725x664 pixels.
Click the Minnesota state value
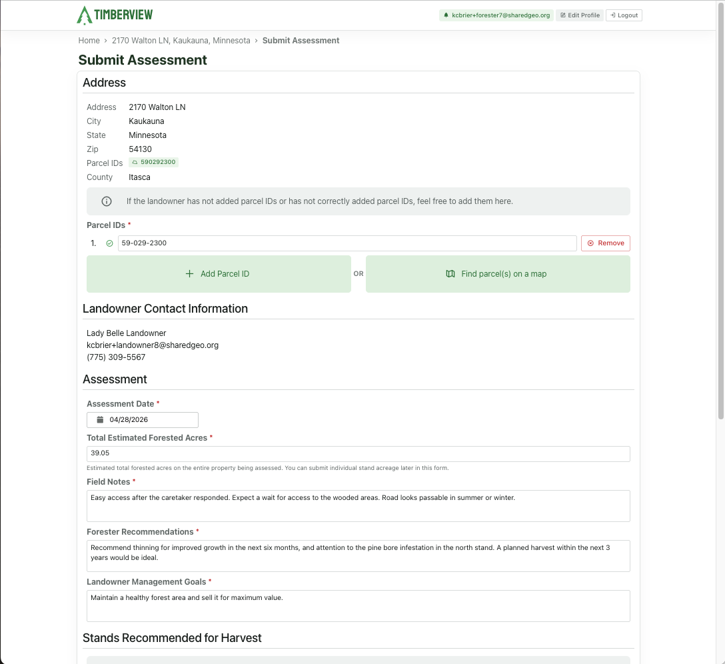pyautogui.click(x=147, y=135)
